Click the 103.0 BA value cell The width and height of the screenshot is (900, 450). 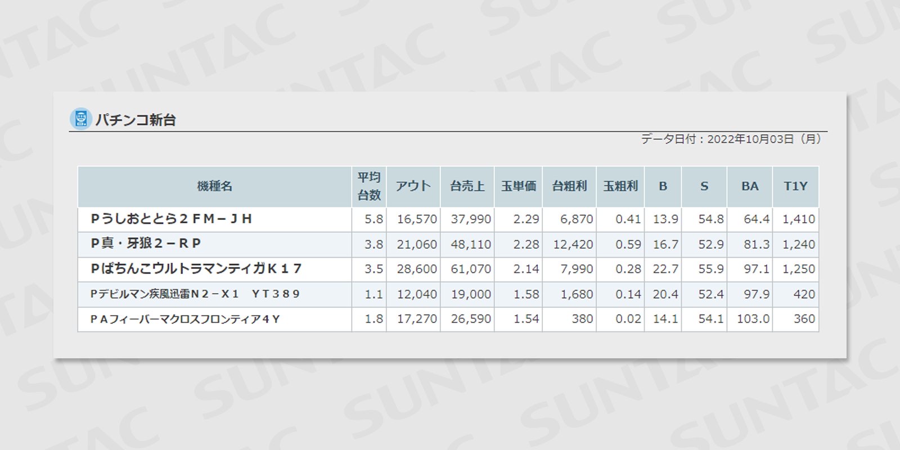click(750, 319)
